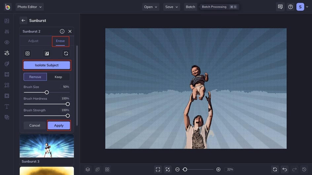Open the Touch Up eye icon
This screenshot has width=312, height=175.
pyautogui.click(x=7, y=42)
